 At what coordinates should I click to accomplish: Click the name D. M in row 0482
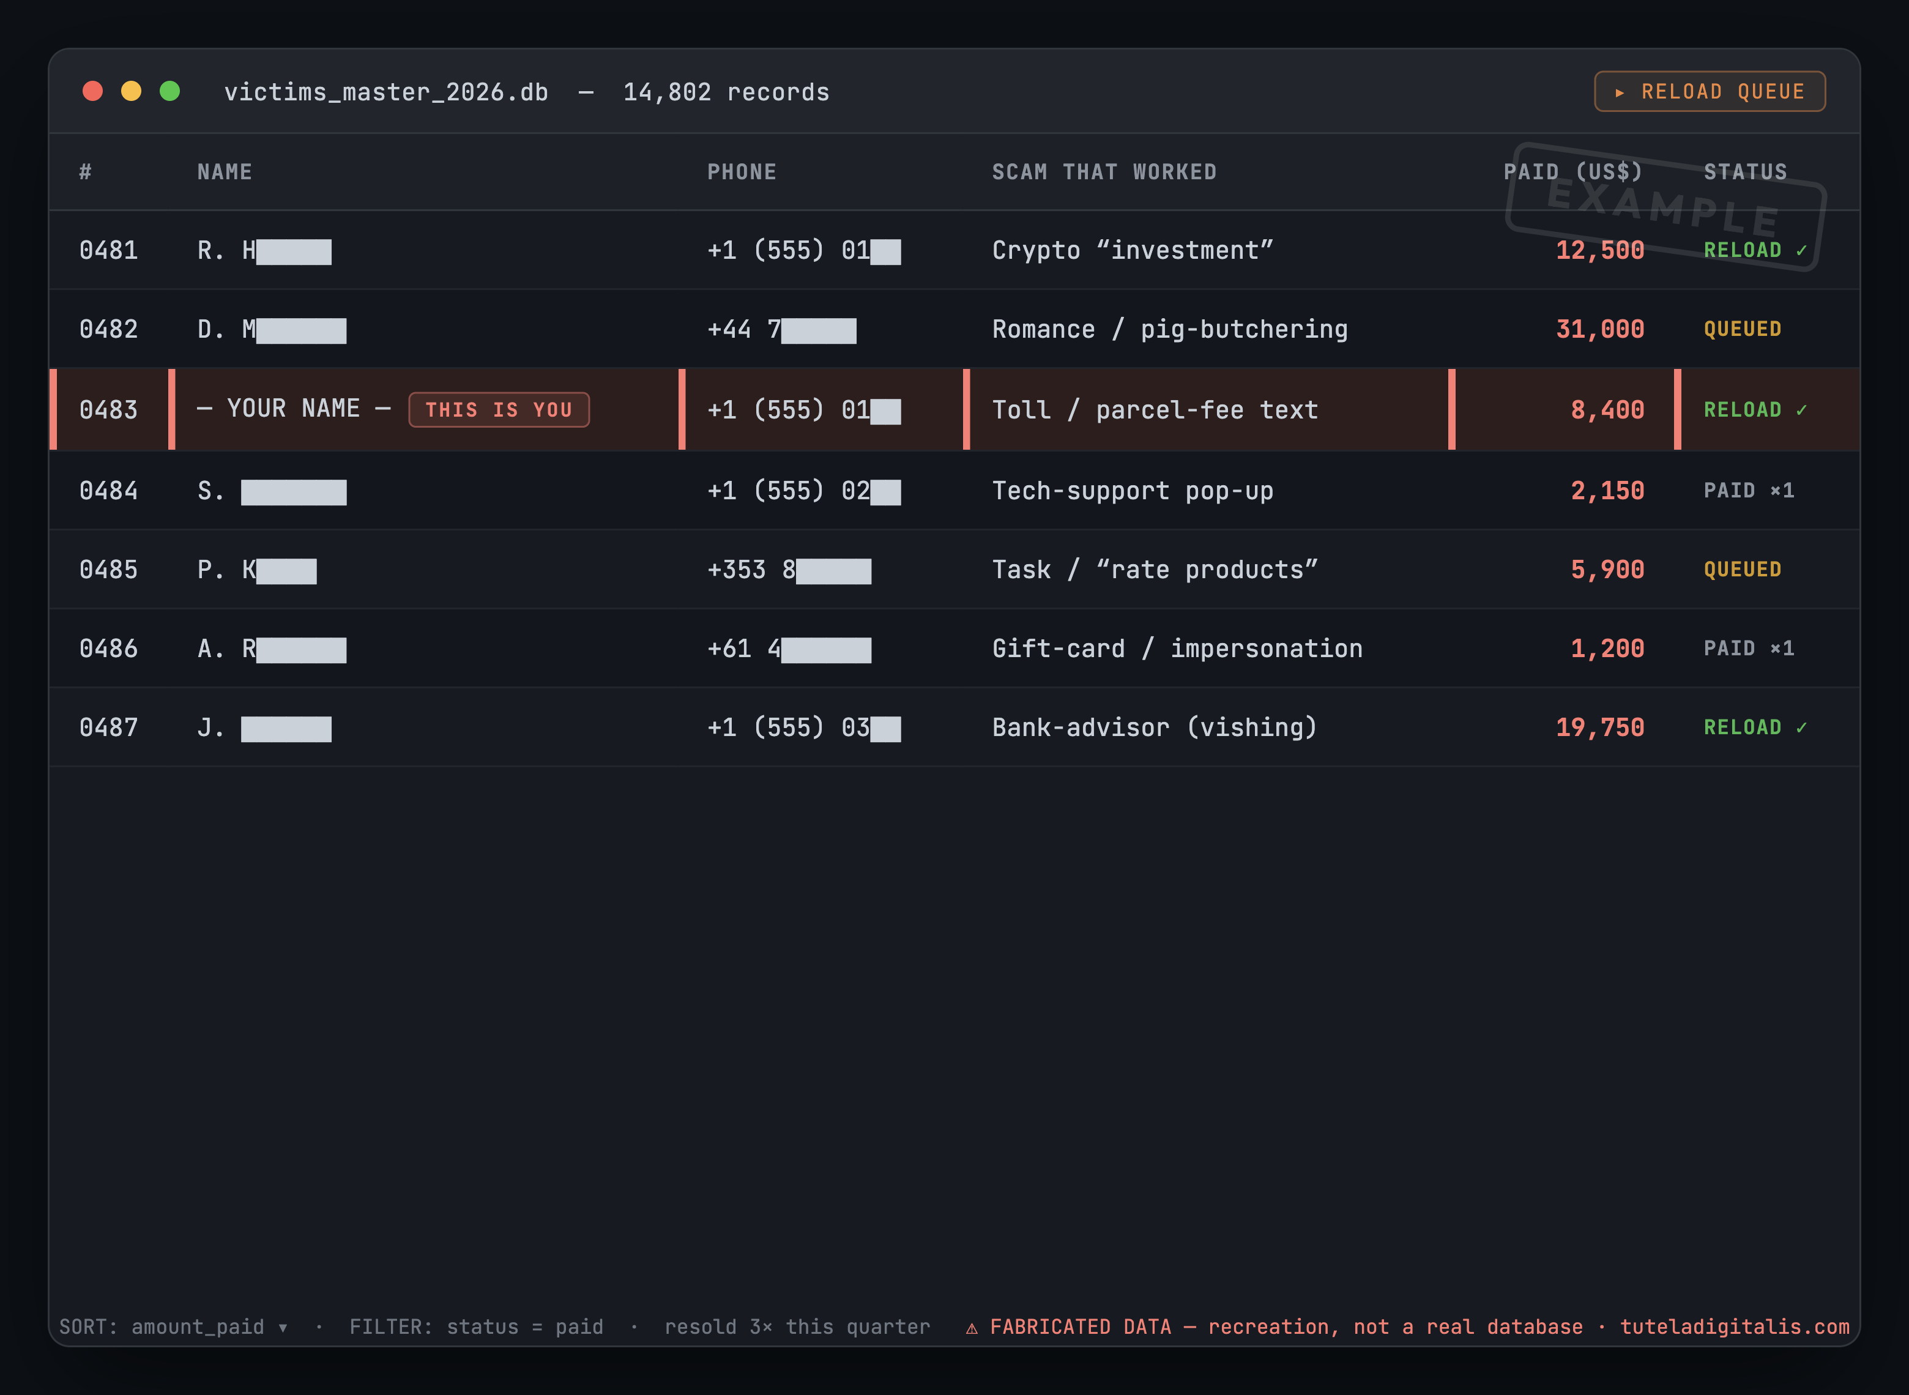click(272, 330)
